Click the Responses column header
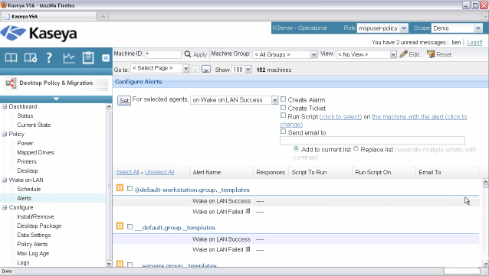489x276 pixels. [271, 172]
